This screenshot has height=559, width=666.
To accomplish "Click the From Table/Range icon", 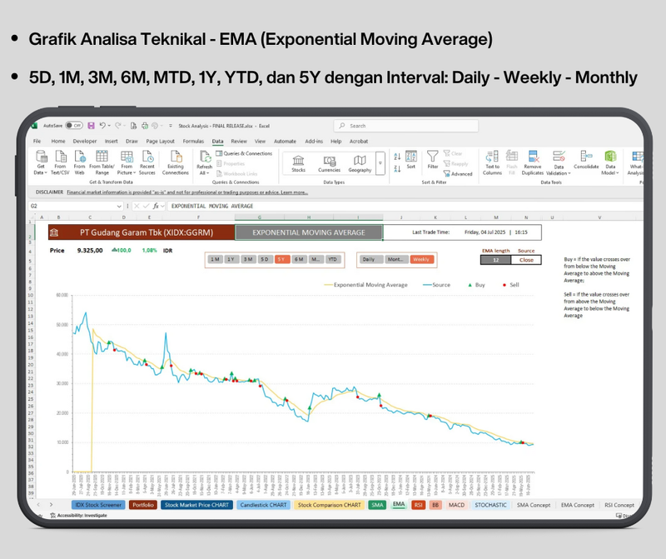I will pos(102,162).
